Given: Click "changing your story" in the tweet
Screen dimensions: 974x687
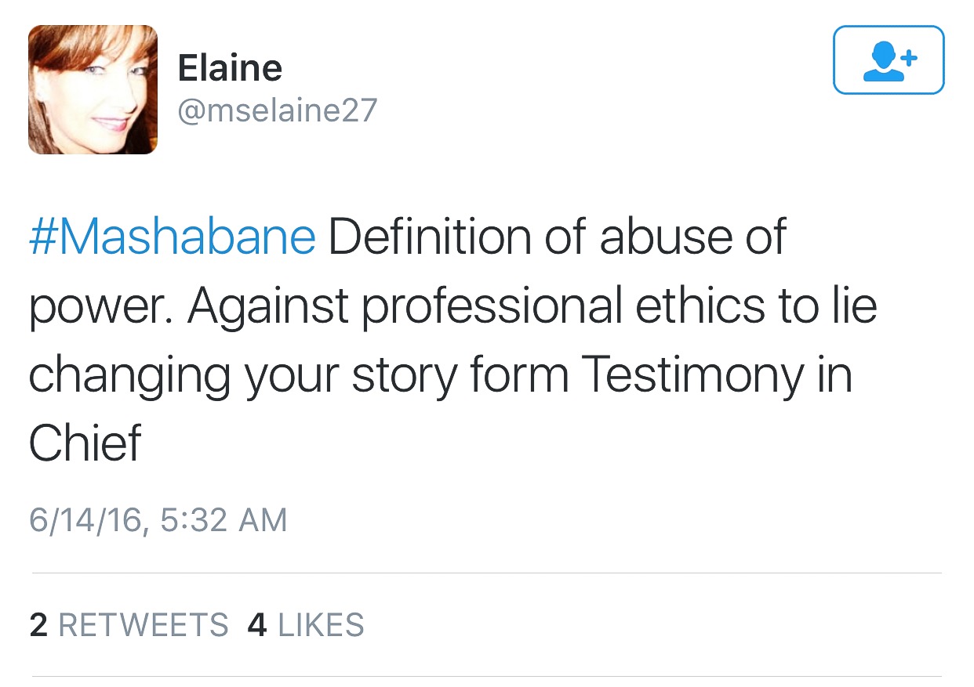Looking at the screenshot, I should 242,376.
